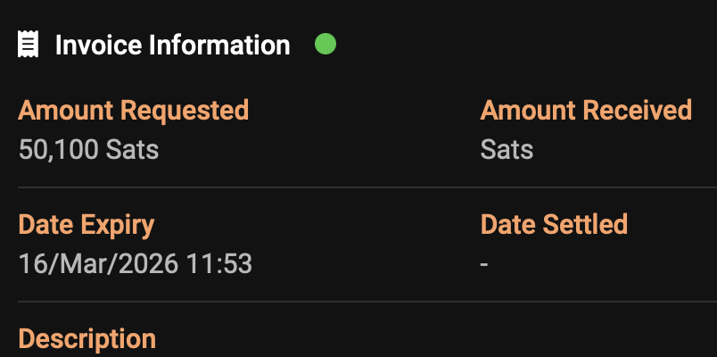Click the divider line above Description
The height and width of the screenshot is (357, 717).
(x=358, y=302)
